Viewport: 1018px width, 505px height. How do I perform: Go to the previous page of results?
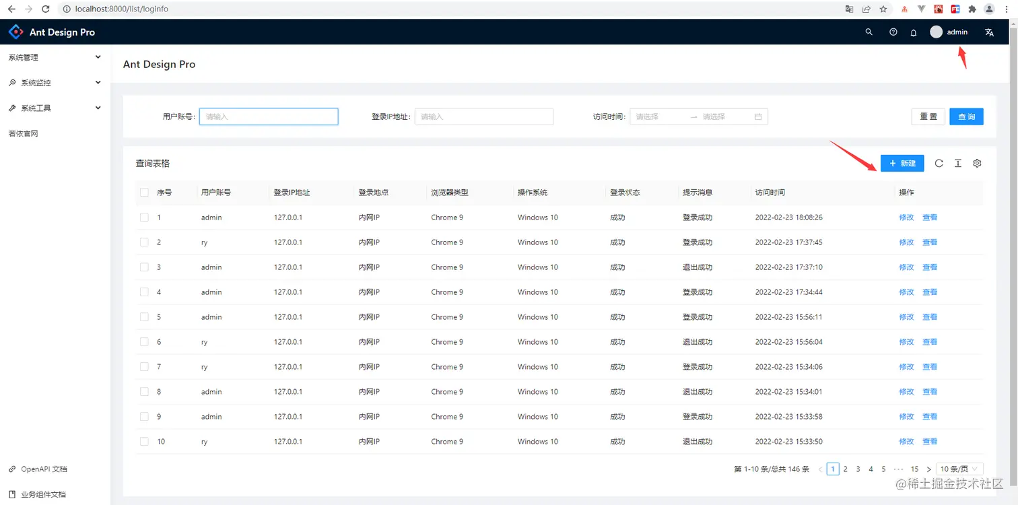(x=820, y=469)
